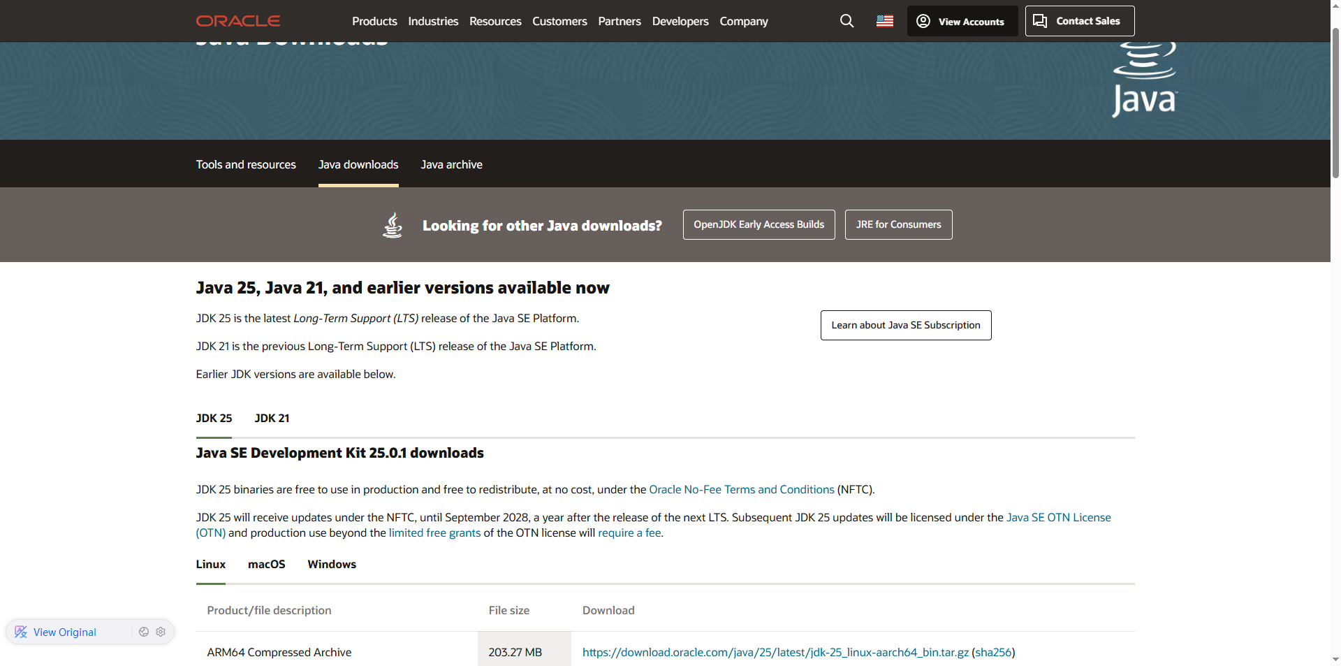Click the sha256 link for ARM64 archive
Image resolution: width=1341 pixels, height=666 pixels.
pos(993,652)
